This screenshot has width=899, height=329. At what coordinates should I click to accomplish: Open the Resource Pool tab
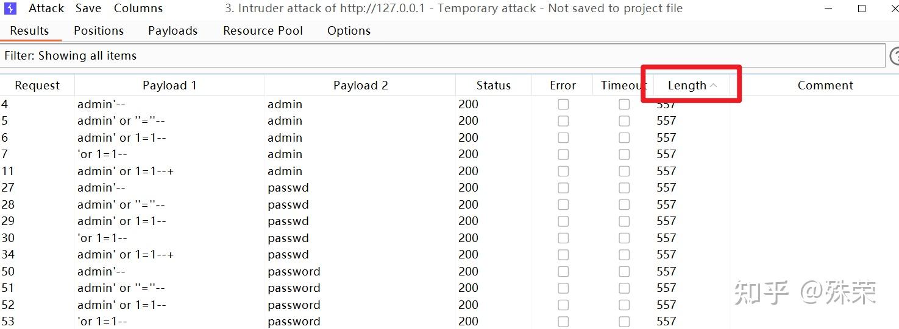(263, 30)
